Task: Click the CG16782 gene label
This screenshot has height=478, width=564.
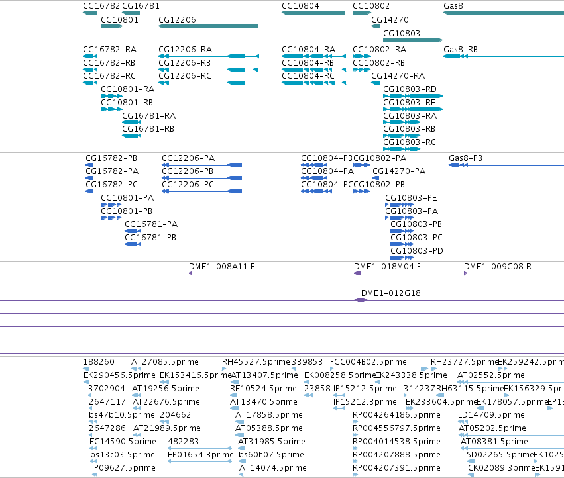Action: (101, 6)
